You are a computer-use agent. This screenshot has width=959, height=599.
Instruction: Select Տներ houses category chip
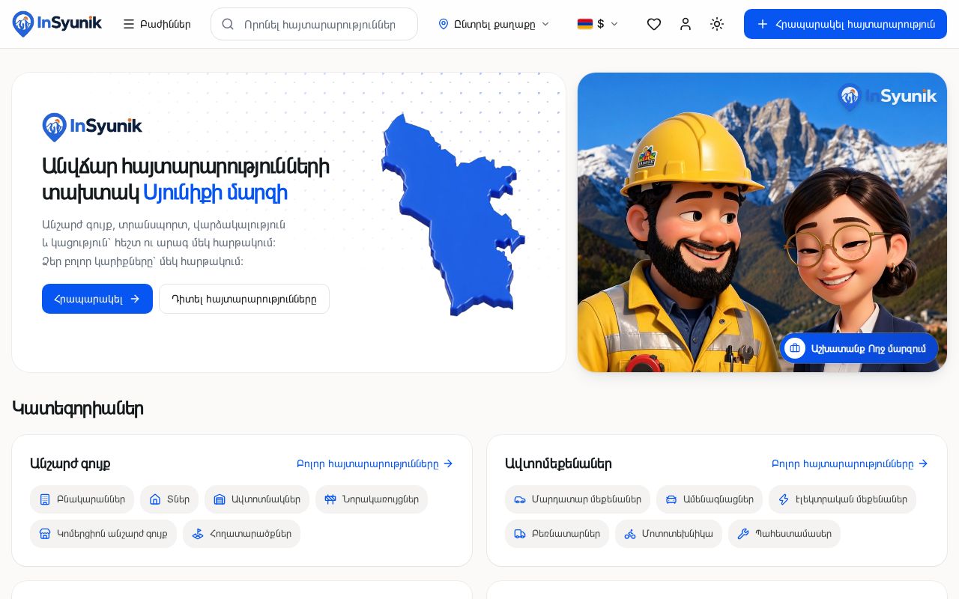(x=169, y=499)
